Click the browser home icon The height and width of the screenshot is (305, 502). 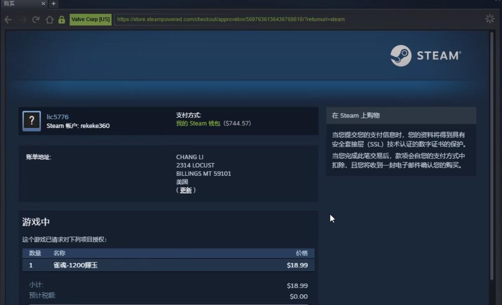click(50, 19)
